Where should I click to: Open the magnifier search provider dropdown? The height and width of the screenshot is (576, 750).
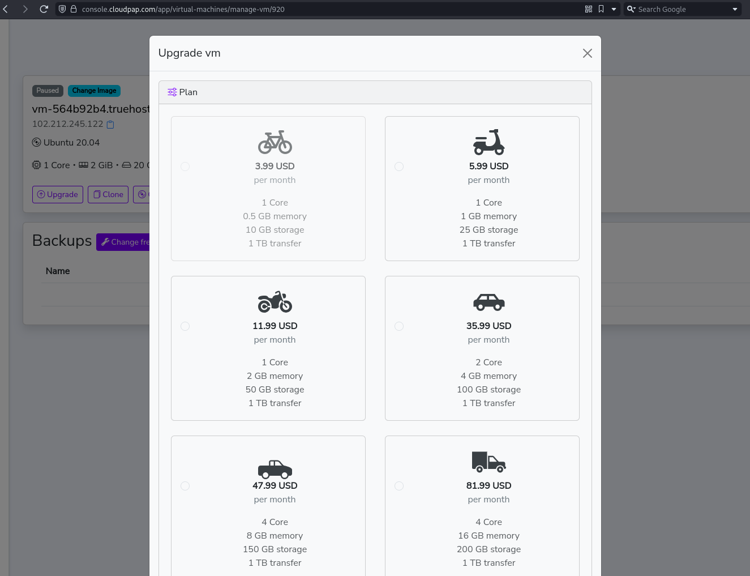point(631,9)
